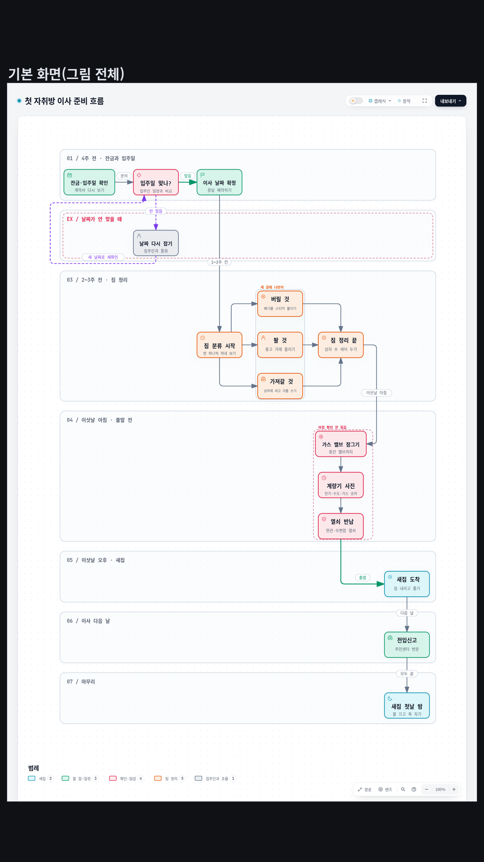Click the 이삿날 아침 edge label
This screenshot has height=862, width=484.
pyautogui.click(x=376, y=393)
